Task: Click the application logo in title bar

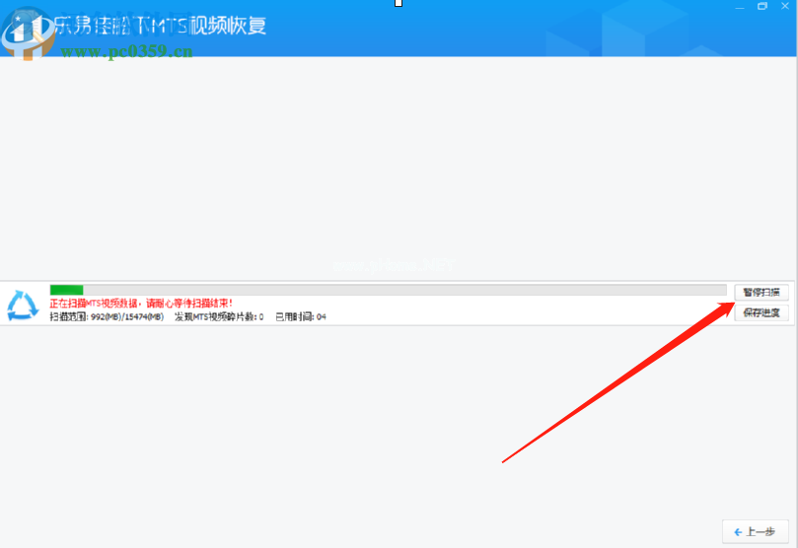Action: [x=24, y=32]
